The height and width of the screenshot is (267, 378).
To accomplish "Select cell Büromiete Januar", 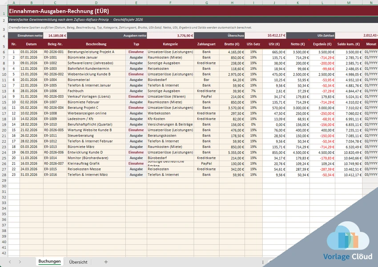I will (96, 58).
